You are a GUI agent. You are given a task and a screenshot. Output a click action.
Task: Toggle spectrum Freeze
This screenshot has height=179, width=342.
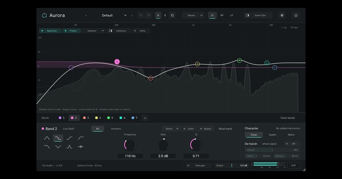(72, 31)
